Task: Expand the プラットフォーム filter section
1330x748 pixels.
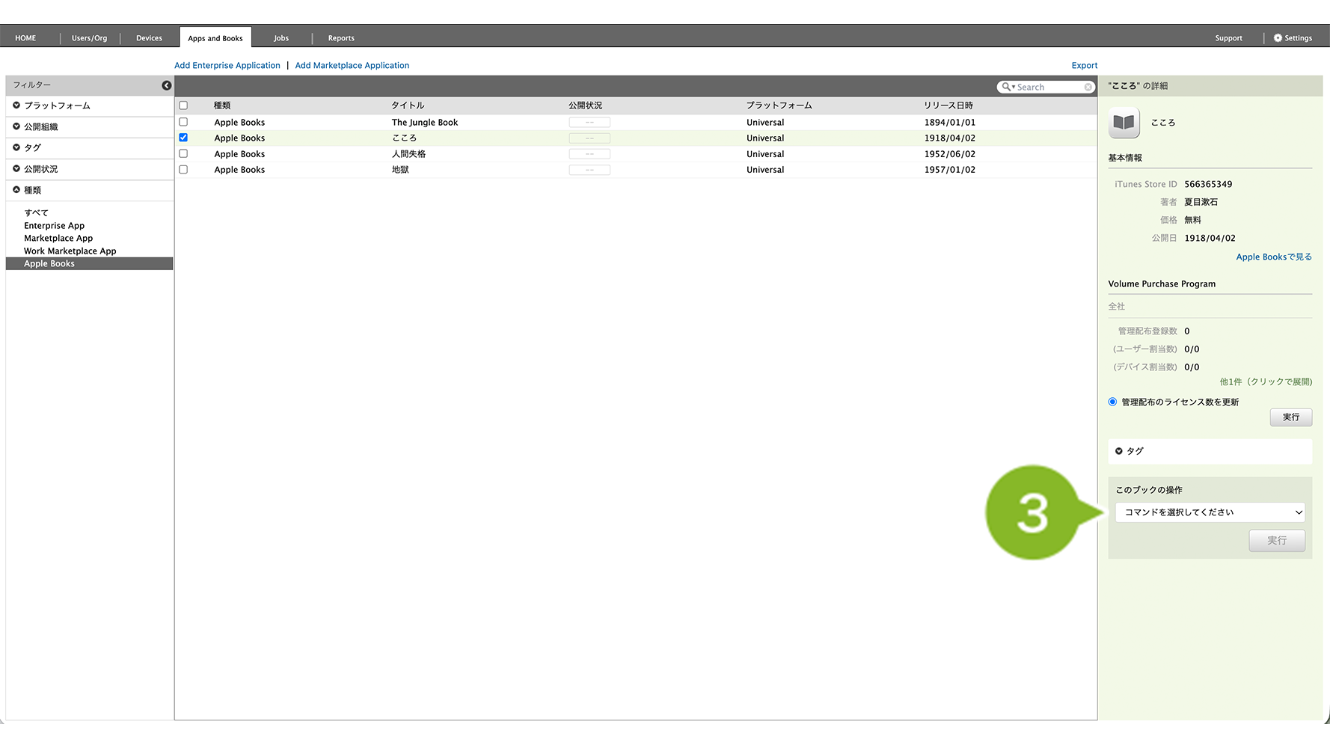Action: [x=16, y=105]
